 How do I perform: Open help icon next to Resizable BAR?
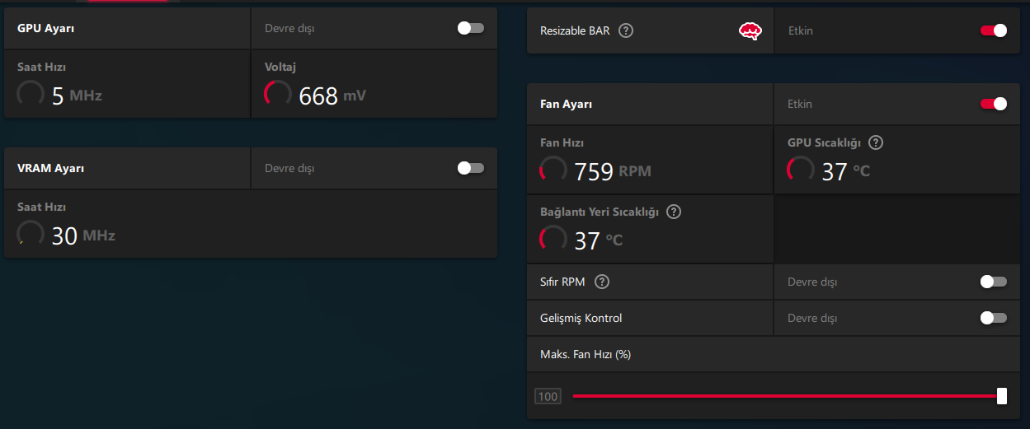(x=626, y=30)
